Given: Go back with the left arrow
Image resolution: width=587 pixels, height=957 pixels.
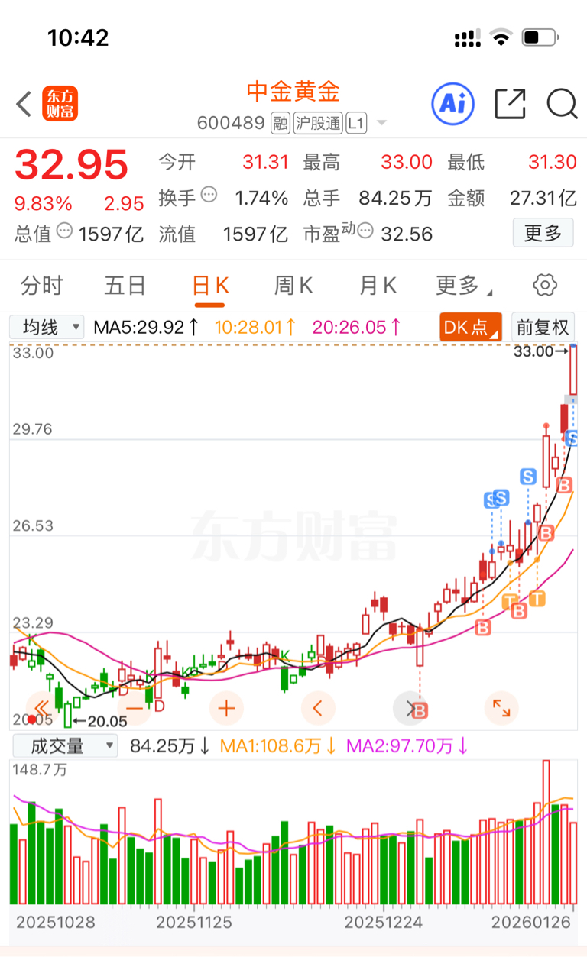Looking at the screenshot, I should point(24,104).
